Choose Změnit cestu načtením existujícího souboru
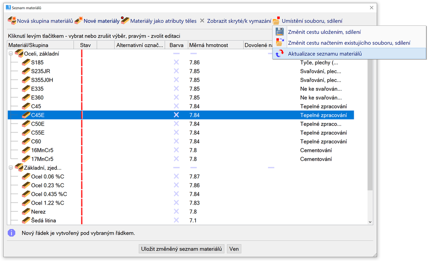Screen dimensions: 429x261 tap(349, 43)
